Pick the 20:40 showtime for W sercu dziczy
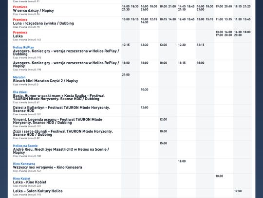 [x=228, y=6]
